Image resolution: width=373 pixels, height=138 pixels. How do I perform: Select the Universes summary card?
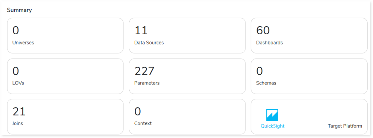(x=65, y=36)
